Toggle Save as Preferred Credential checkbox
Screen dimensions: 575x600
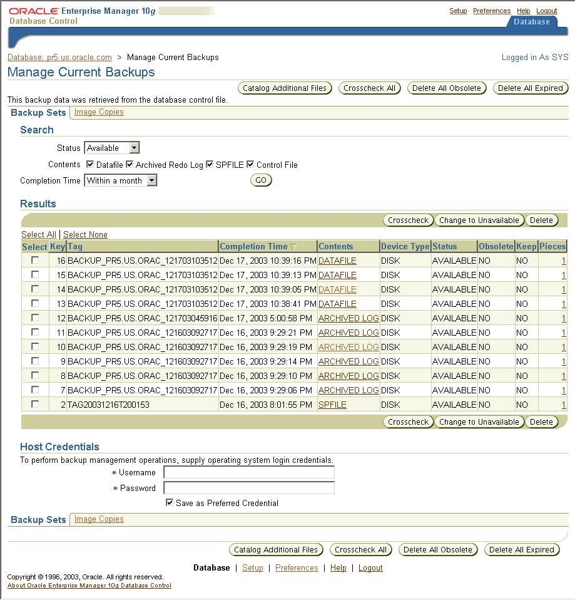tap(170, 503)
